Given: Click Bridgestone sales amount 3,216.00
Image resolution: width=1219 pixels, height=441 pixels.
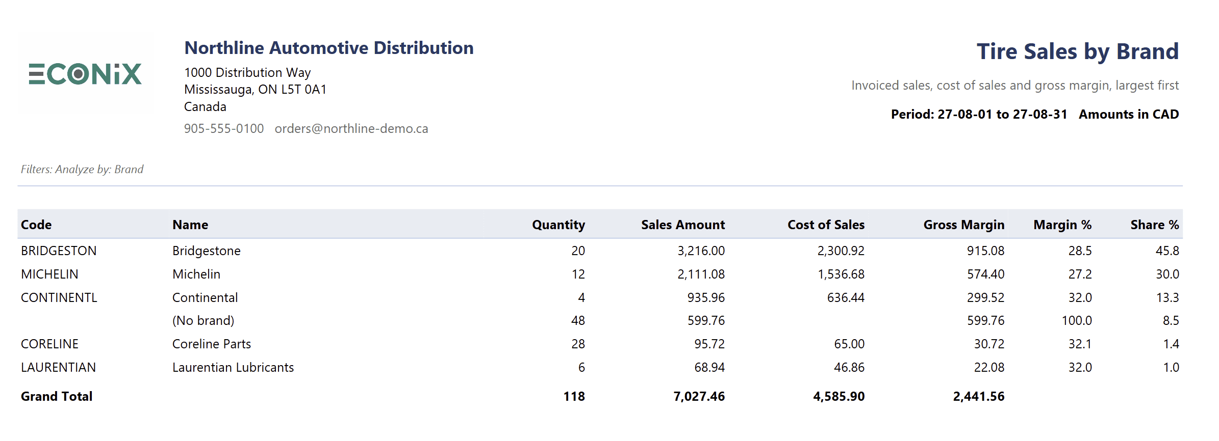Looking at the screenshot, I should tap(701, 251).
